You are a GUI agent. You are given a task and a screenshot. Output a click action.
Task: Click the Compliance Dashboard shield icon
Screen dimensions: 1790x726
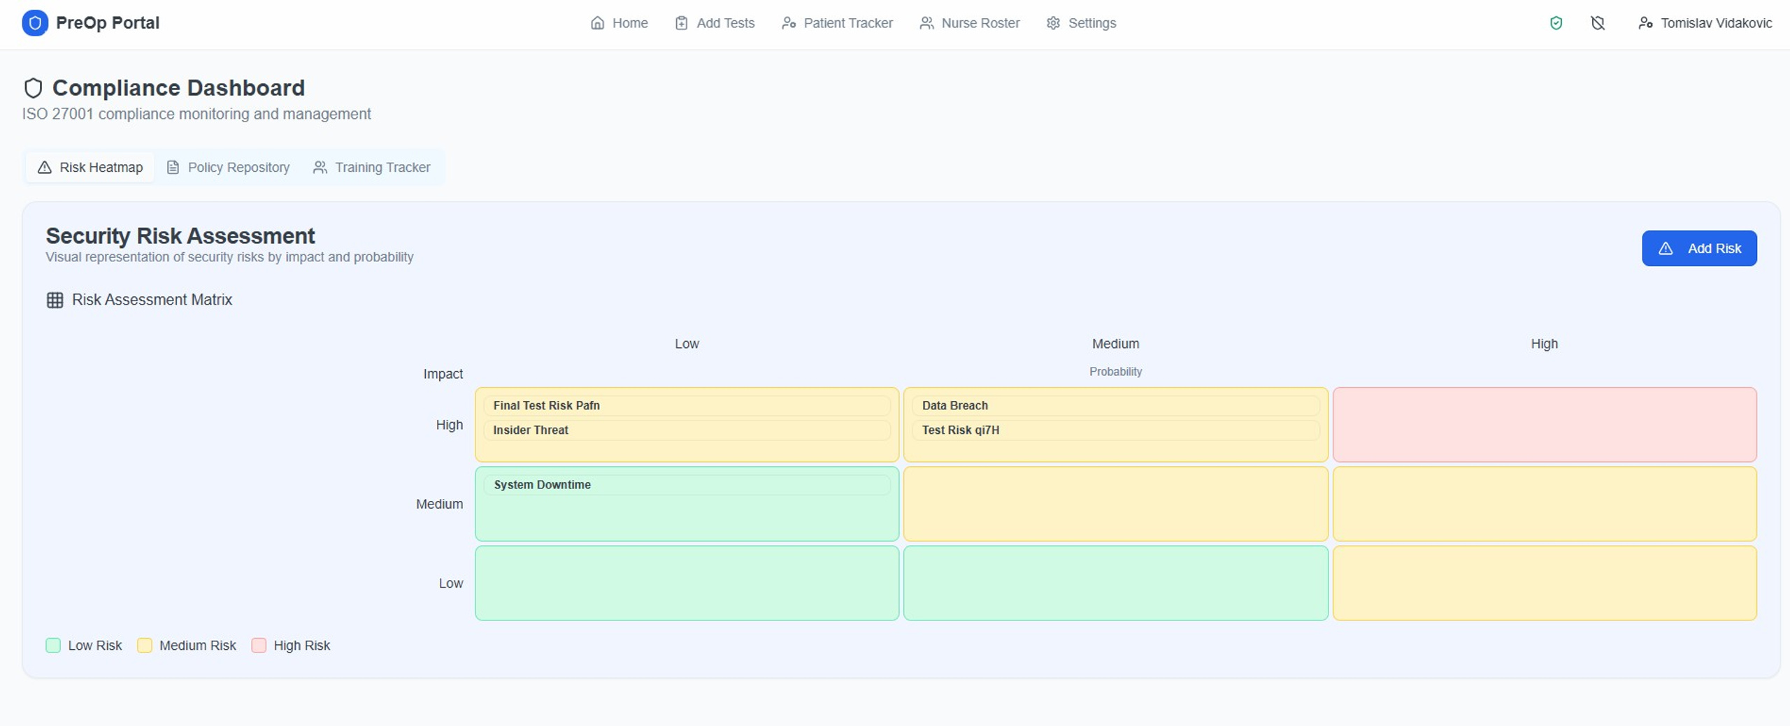[34, 88]
